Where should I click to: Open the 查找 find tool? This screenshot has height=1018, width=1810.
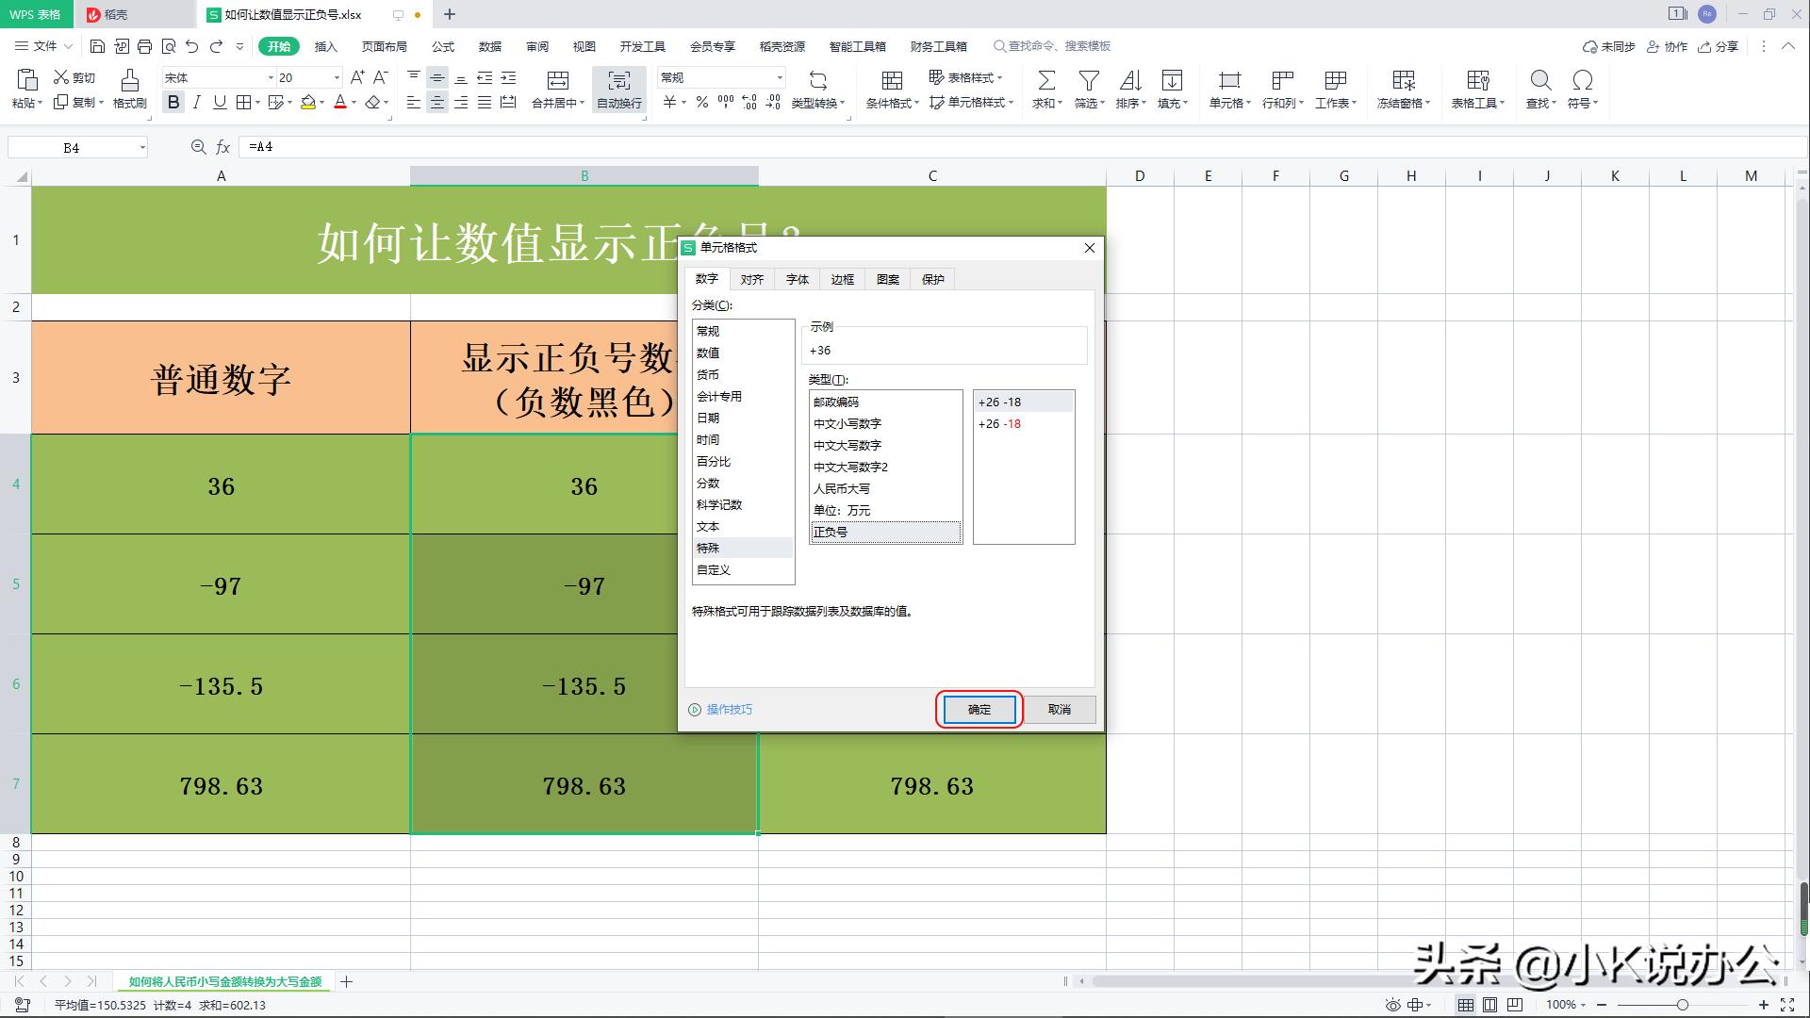click(x=1539, y=90)
